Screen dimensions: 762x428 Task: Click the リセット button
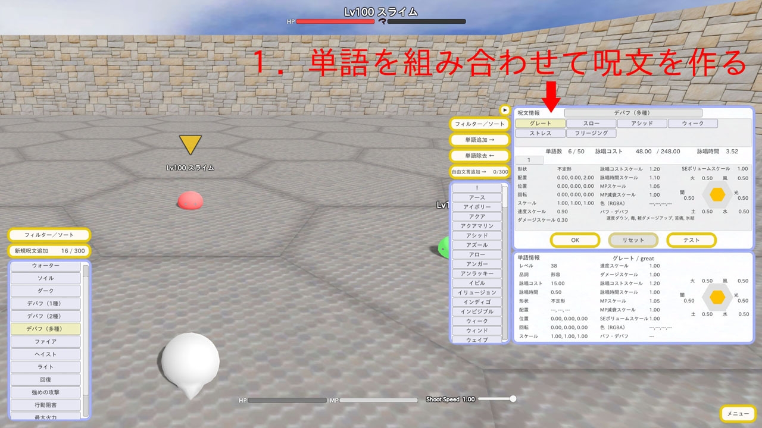point(633,240)
